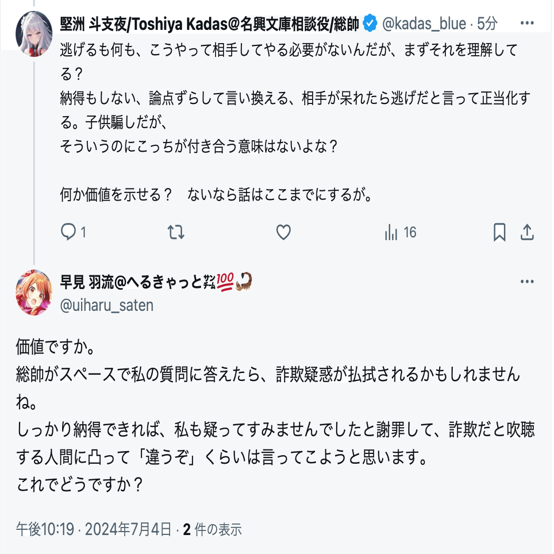The image size is (554, 554).
Task: Click the share icon on the first tweet
Action: coord(527,232)
